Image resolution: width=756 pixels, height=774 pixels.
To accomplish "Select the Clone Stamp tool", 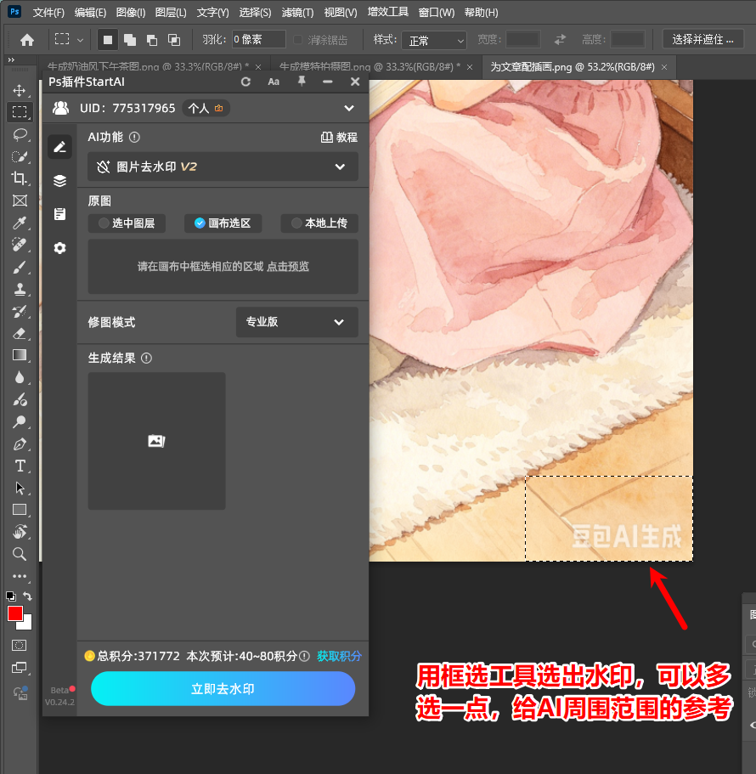I will (x=20, y=289).
